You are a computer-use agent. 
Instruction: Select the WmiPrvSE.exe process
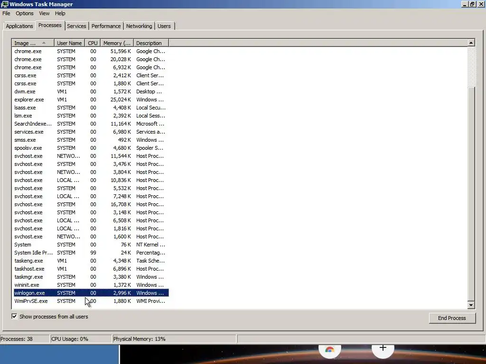[x=91, y=300]
